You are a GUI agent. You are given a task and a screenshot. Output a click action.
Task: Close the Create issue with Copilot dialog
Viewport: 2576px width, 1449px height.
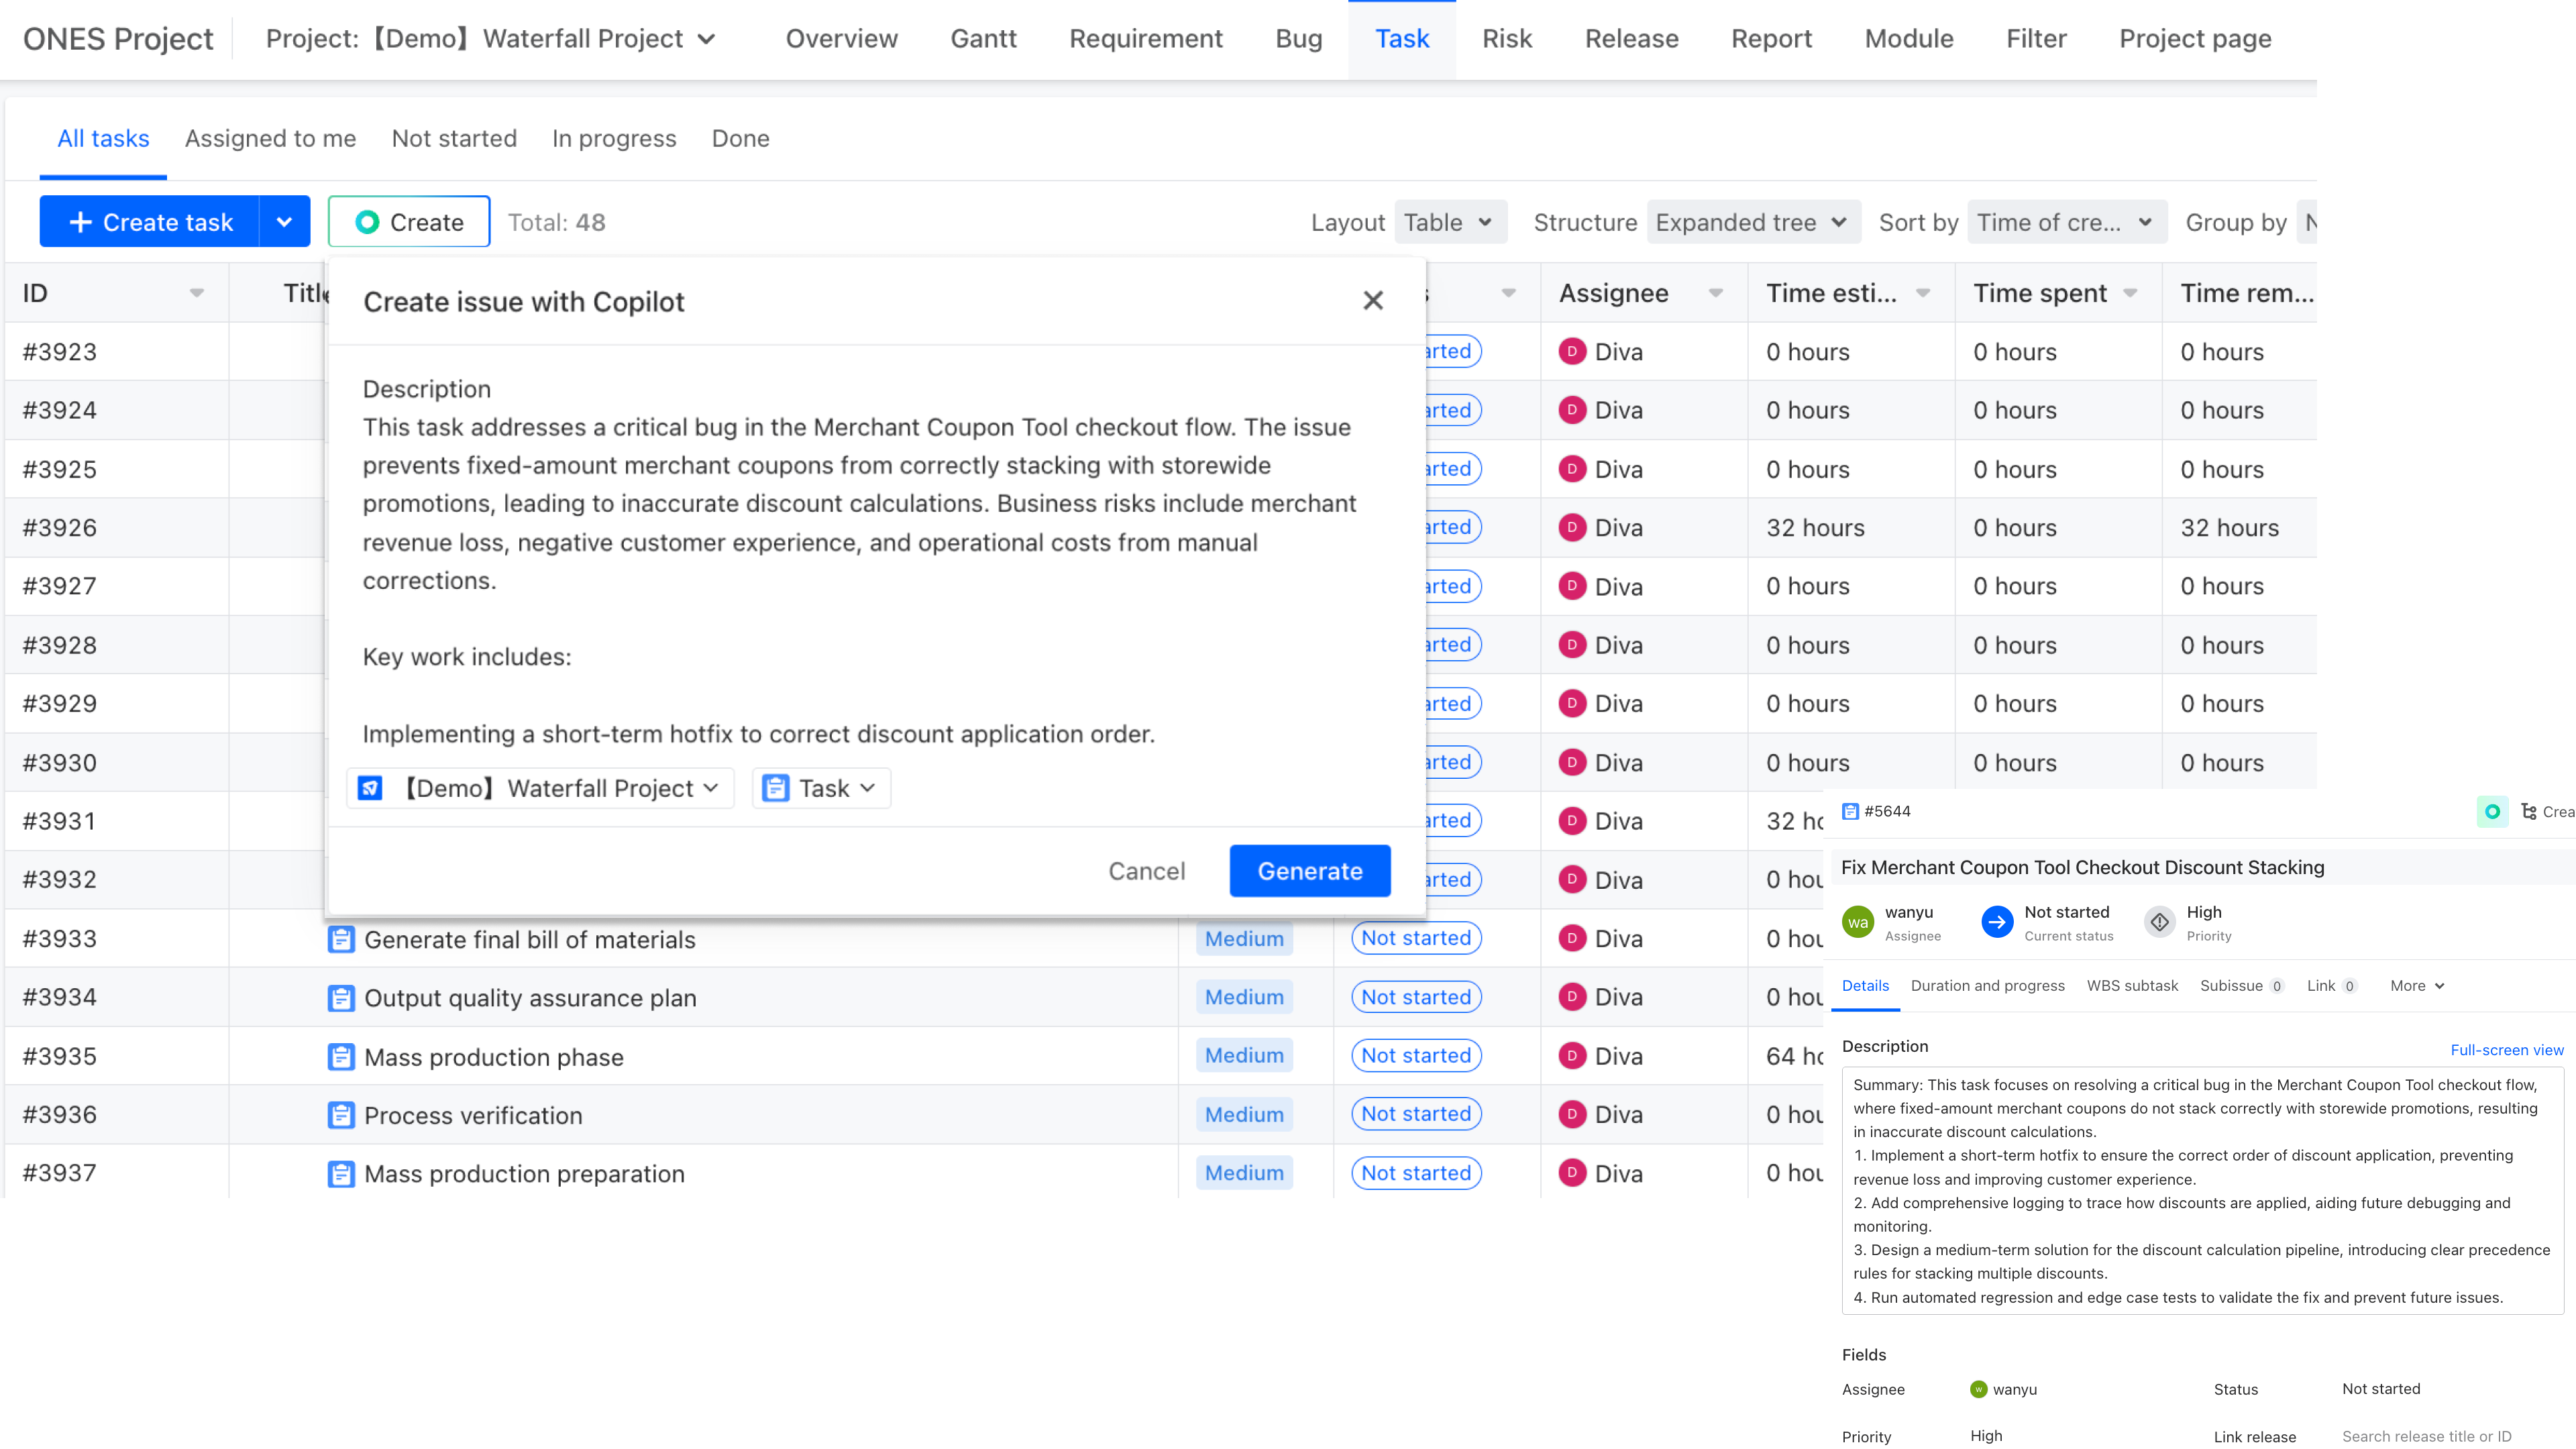pos(1372,300)
